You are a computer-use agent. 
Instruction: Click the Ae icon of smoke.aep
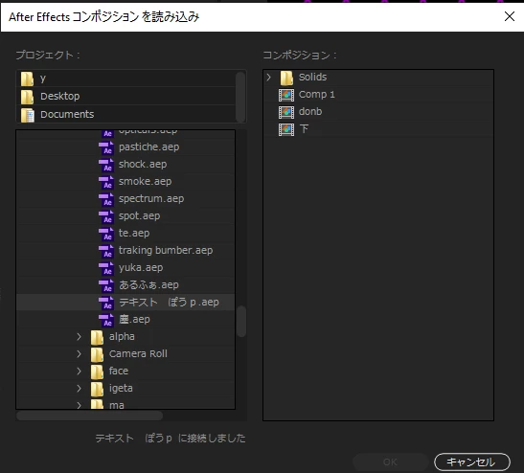pyautogui.click(x=106, y=182)
